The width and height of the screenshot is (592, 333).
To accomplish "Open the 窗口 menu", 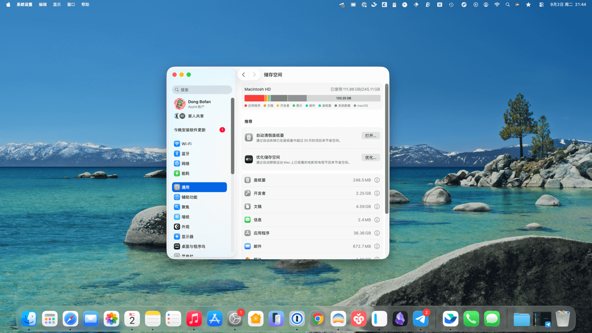I will tap(71, 5).
